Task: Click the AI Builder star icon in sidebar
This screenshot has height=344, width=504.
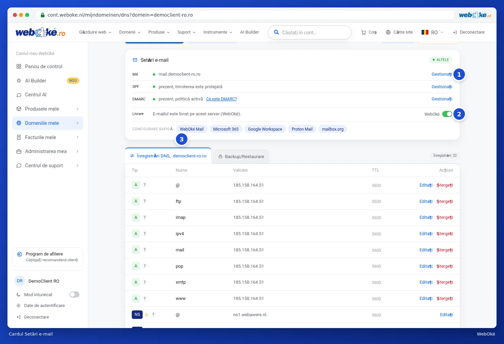Action: click(19, 81)
